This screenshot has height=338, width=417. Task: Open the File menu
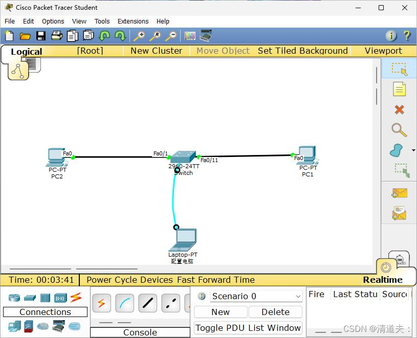(x=10, y=21)
